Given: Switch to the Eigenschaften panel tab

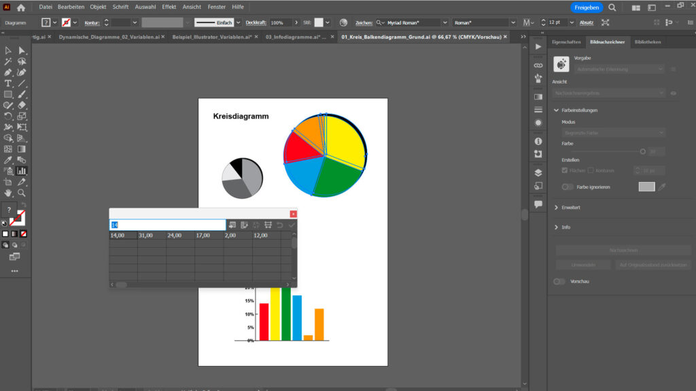Looking at the screenshot, I should [566, 41].
